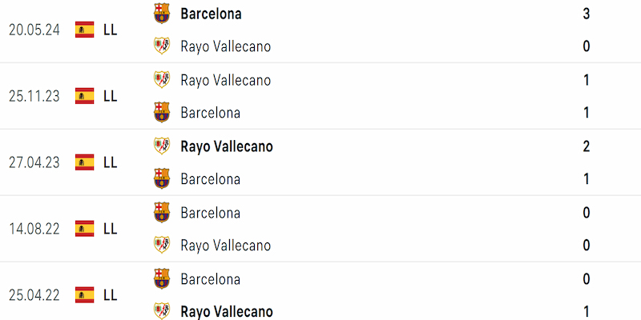Open Rayo Vallecano name in 14.08.22 match

coord(226,246)
